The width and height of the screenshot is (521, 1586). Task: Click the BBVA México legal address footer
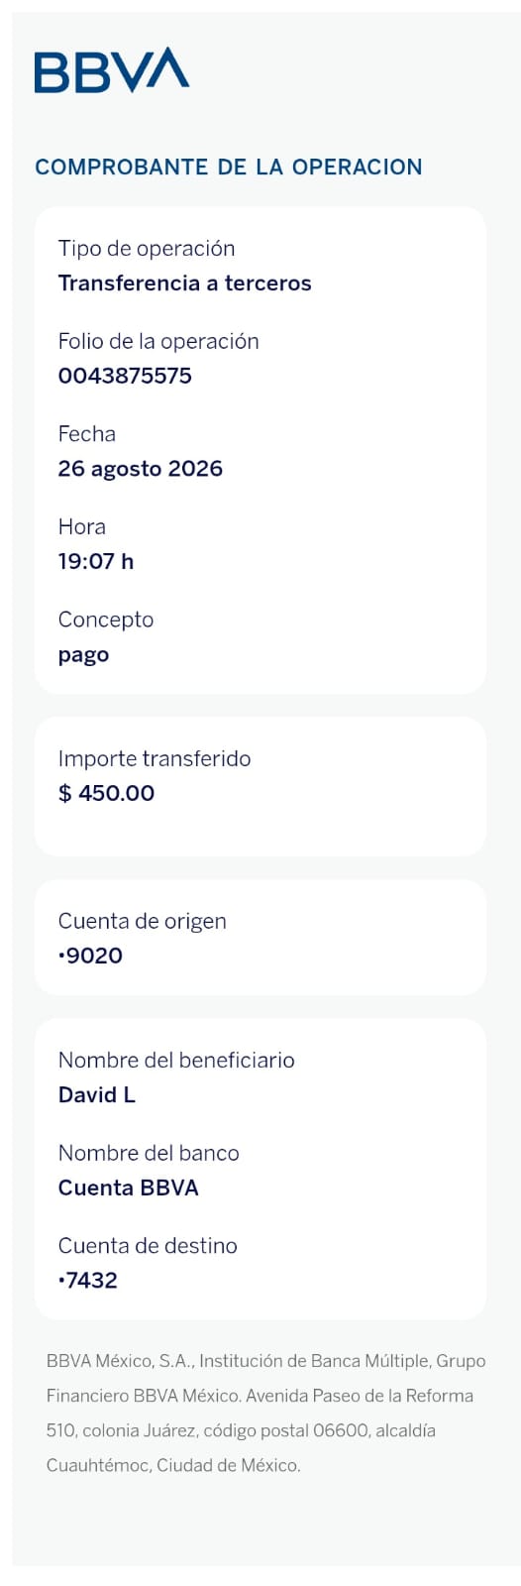[266, 1413]
